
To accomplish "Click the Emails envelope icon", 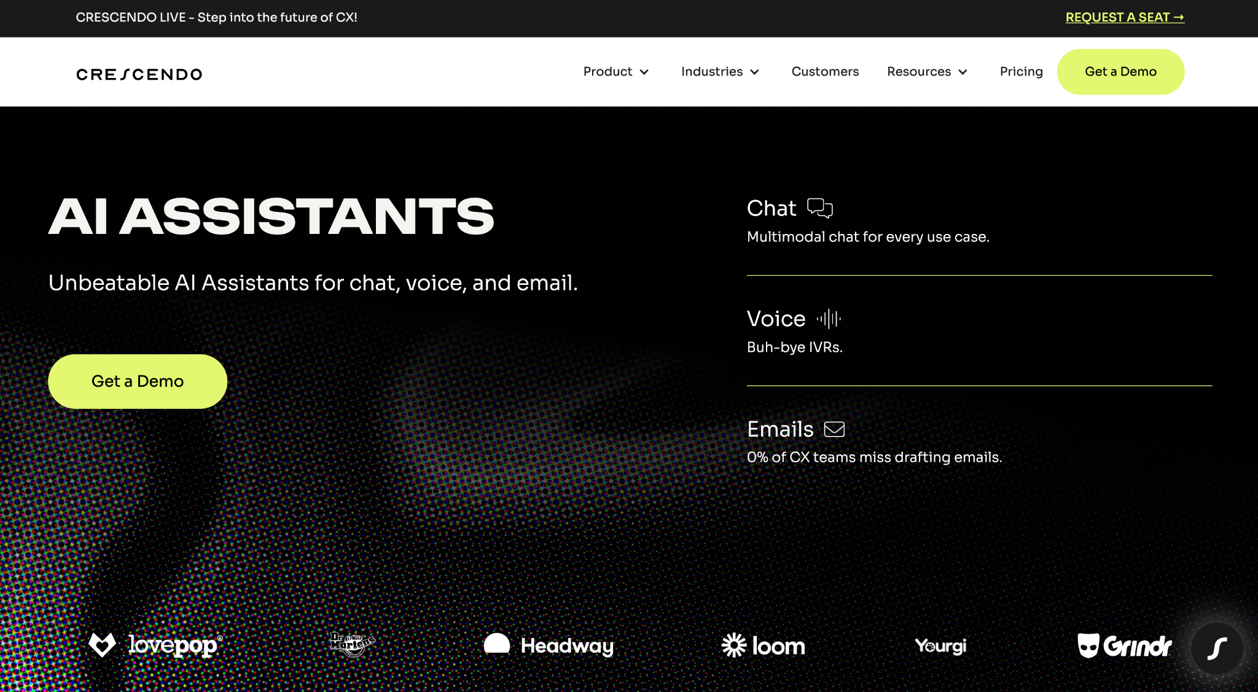I will pos(834,429).
